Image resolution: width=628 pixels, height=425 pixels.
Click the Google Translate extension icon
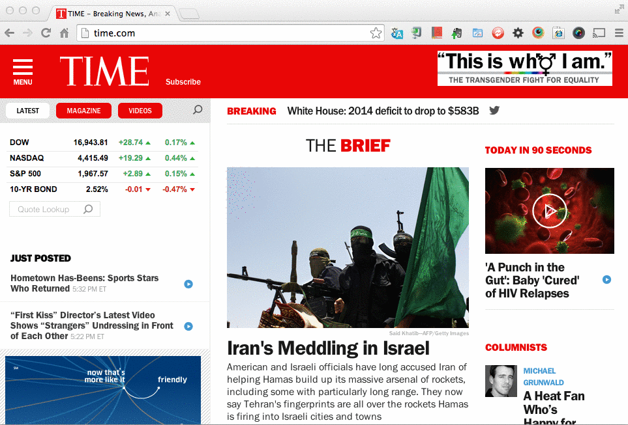coord(396,33)
